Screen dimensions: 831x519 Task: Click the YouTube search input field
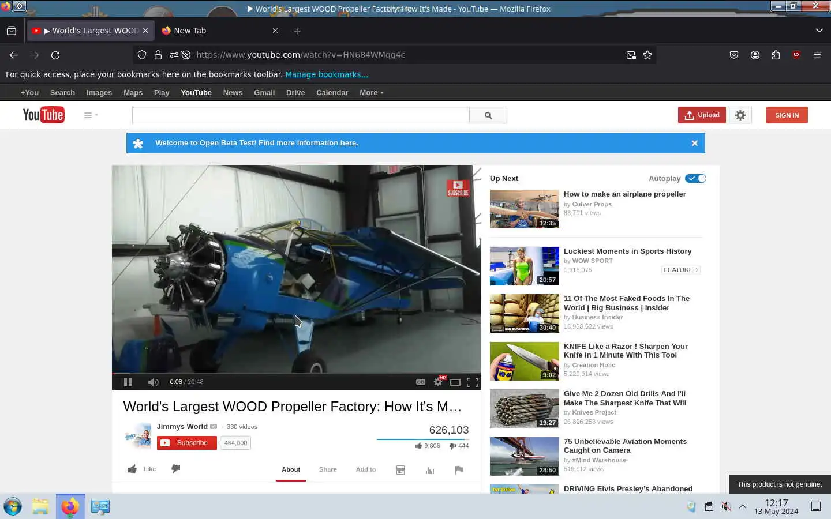(x=301, y=115)
